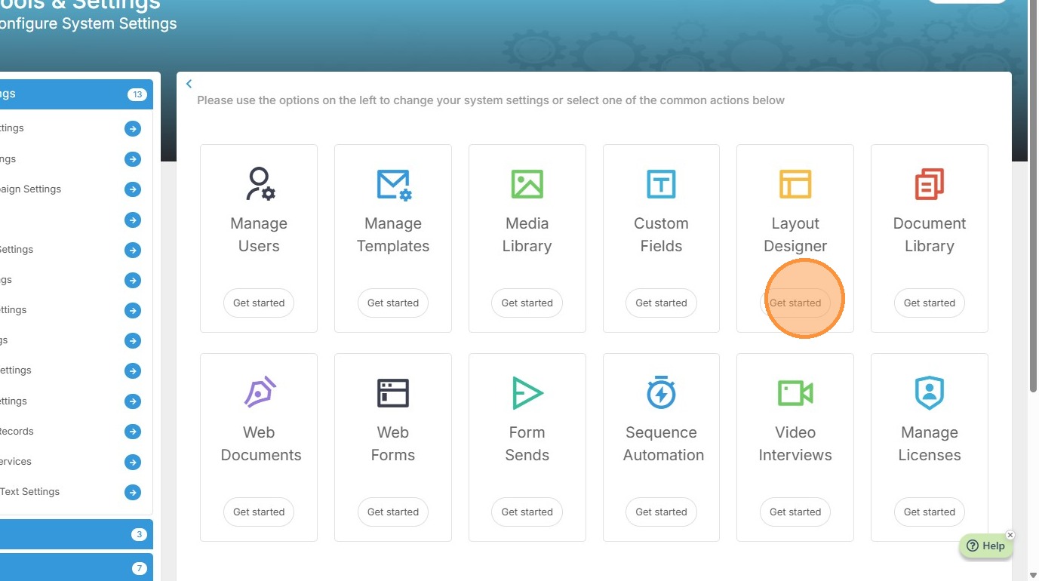
Task: Select the Media Library image icon
Action: click(x=527, y=184)
